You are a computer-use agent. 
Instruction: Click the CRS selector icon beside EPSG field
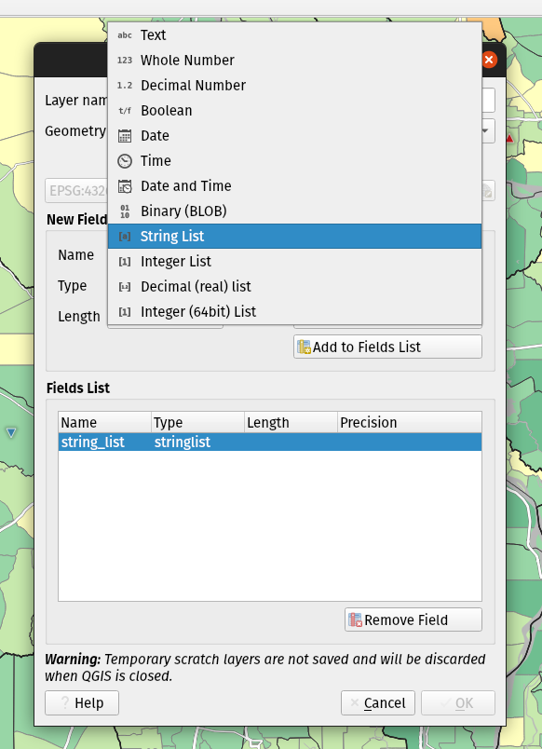(x=488, y=191)
